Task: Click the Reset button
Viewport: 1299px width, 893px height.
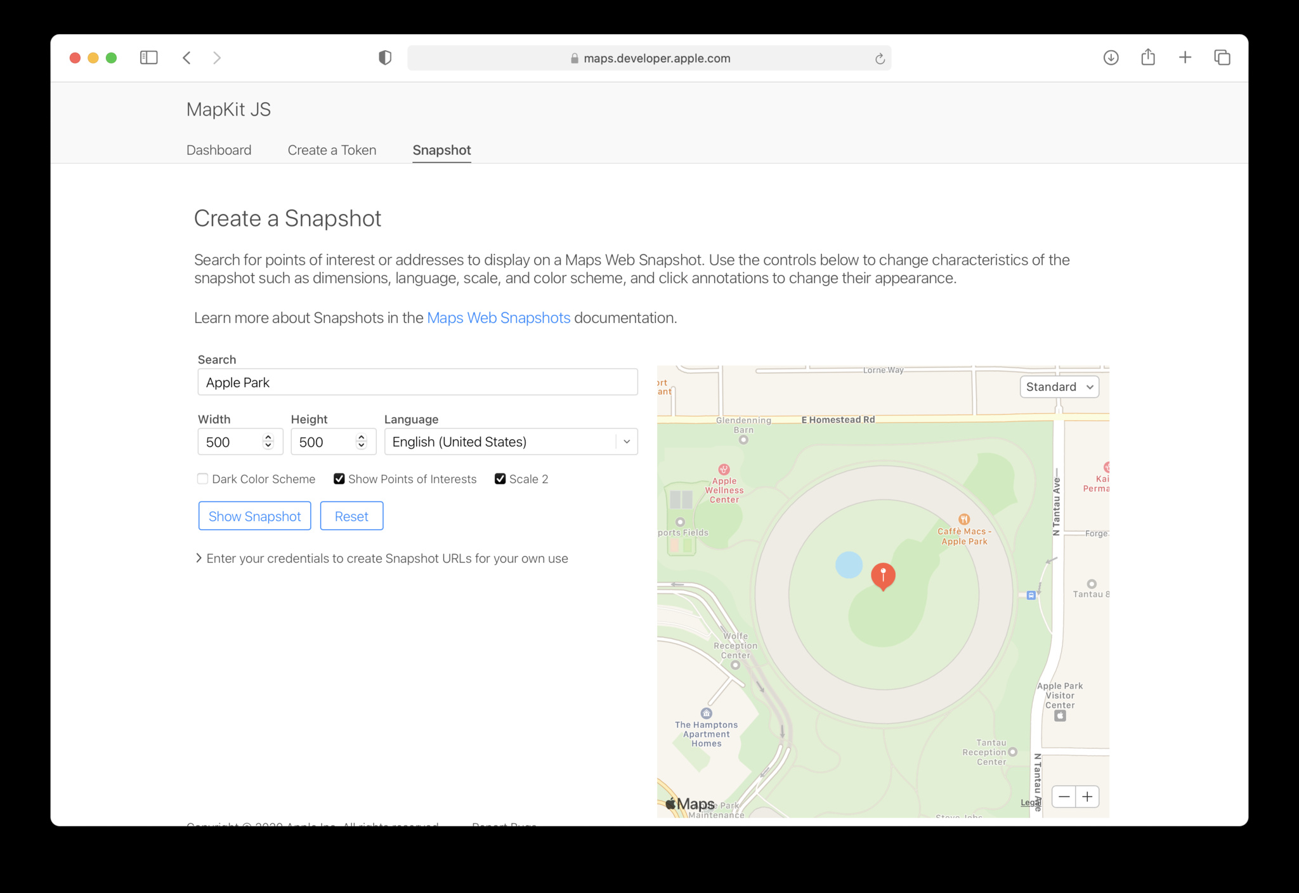Action: click(351, 516)
